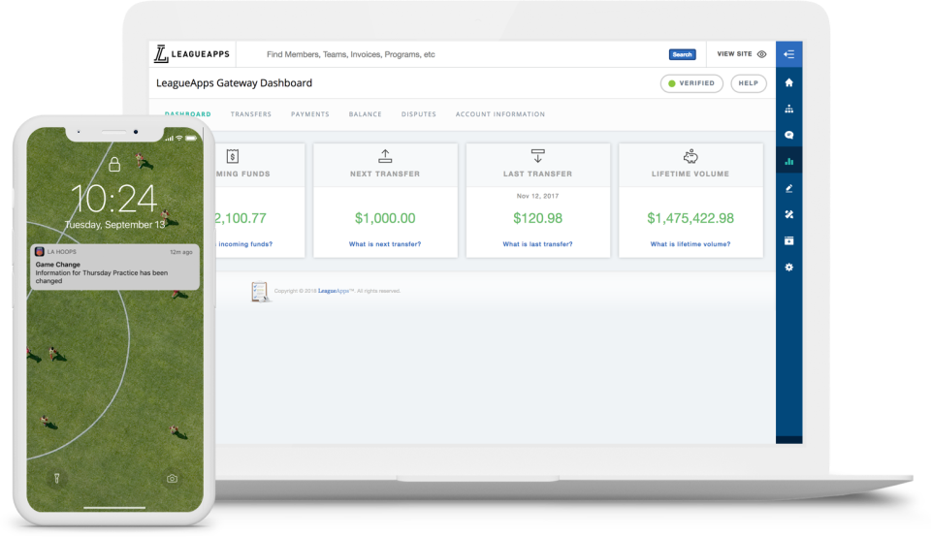Click the Lifetime Volume card heading
The width and height of the screenshot is (931, 537).
pyautogui.click(x=690, y=174)
